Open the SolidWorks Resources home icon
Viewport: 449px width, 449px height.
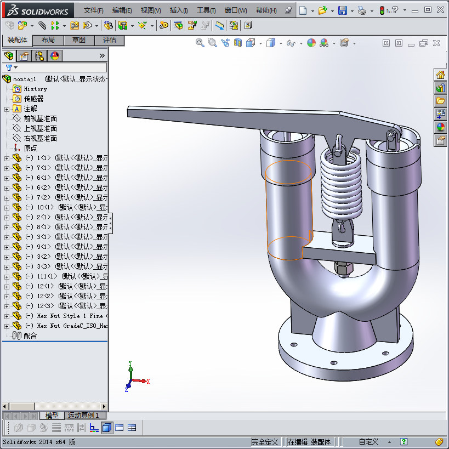click(x=440, y=75)
